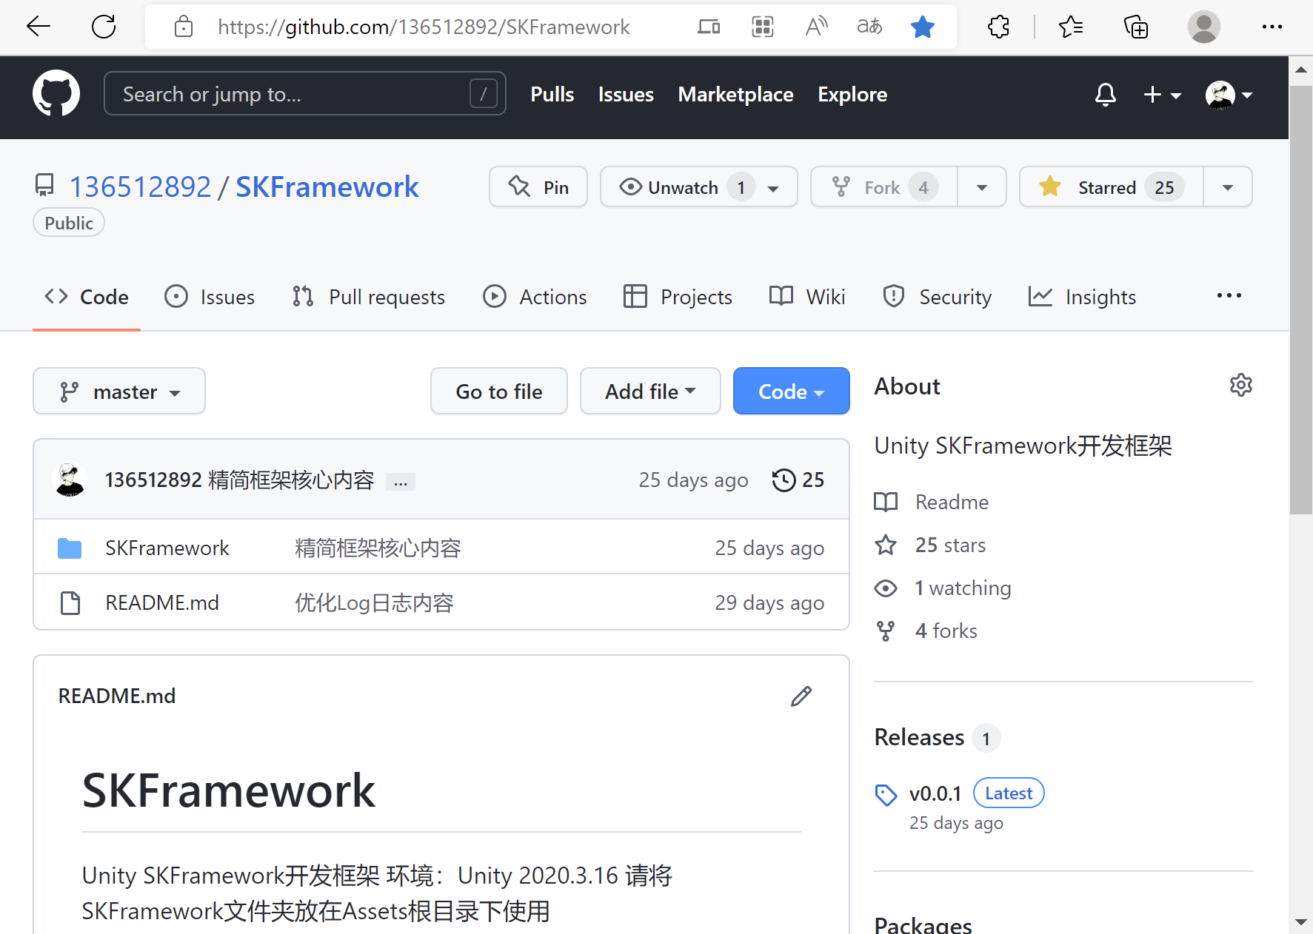Open the browser Settings and more menu
1313x934 pixels.
click(x=1272, y=27)
